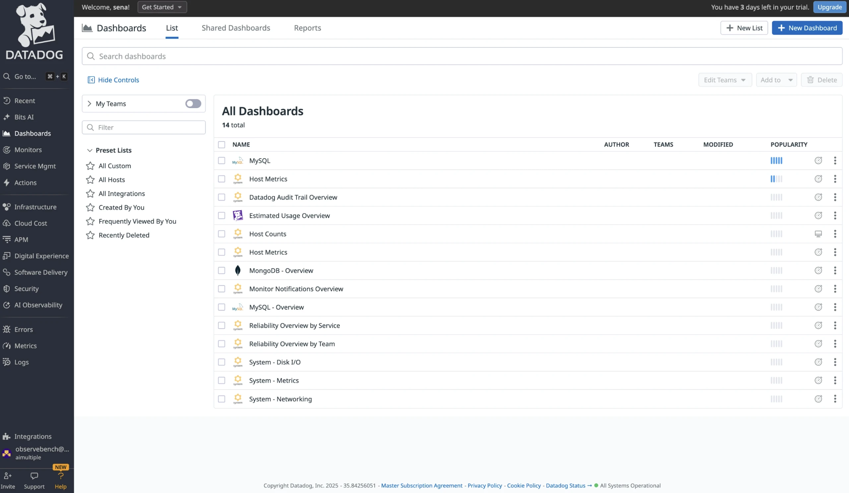Open kebab menu for MySQL row
Image resolution: width=849 pixels, height=493 pixels.
click(x=835, y=160)
